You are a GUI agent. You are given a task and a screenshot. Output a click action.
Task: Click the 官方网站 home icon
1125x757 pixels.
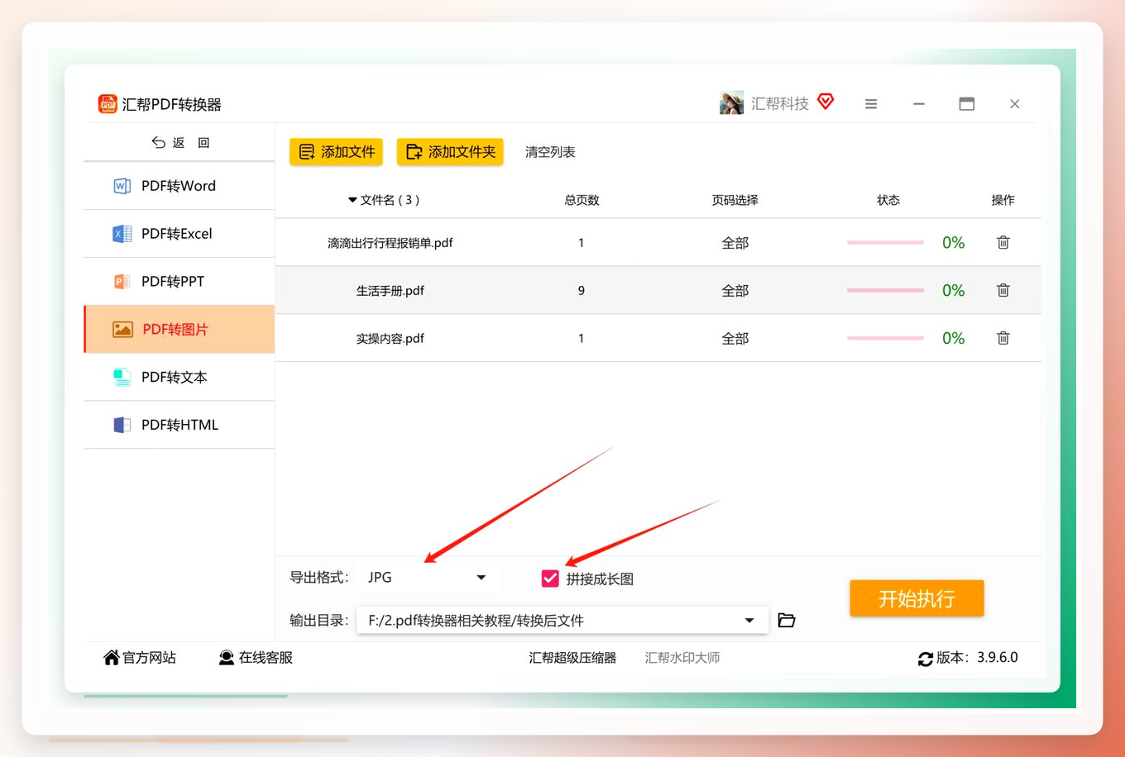pyautogui.click(x=112, y=657)
